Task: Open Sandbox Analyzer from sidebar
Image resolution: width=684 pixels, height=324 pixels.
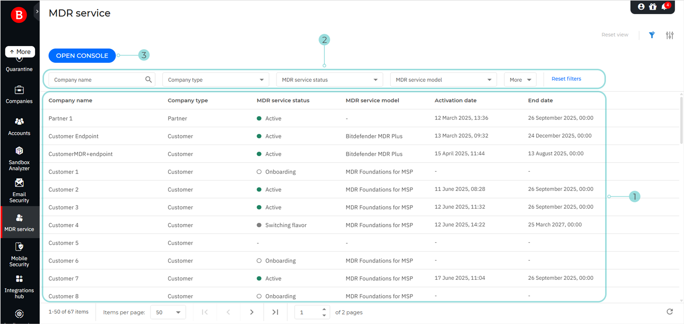Action: [x=19, y=158]
